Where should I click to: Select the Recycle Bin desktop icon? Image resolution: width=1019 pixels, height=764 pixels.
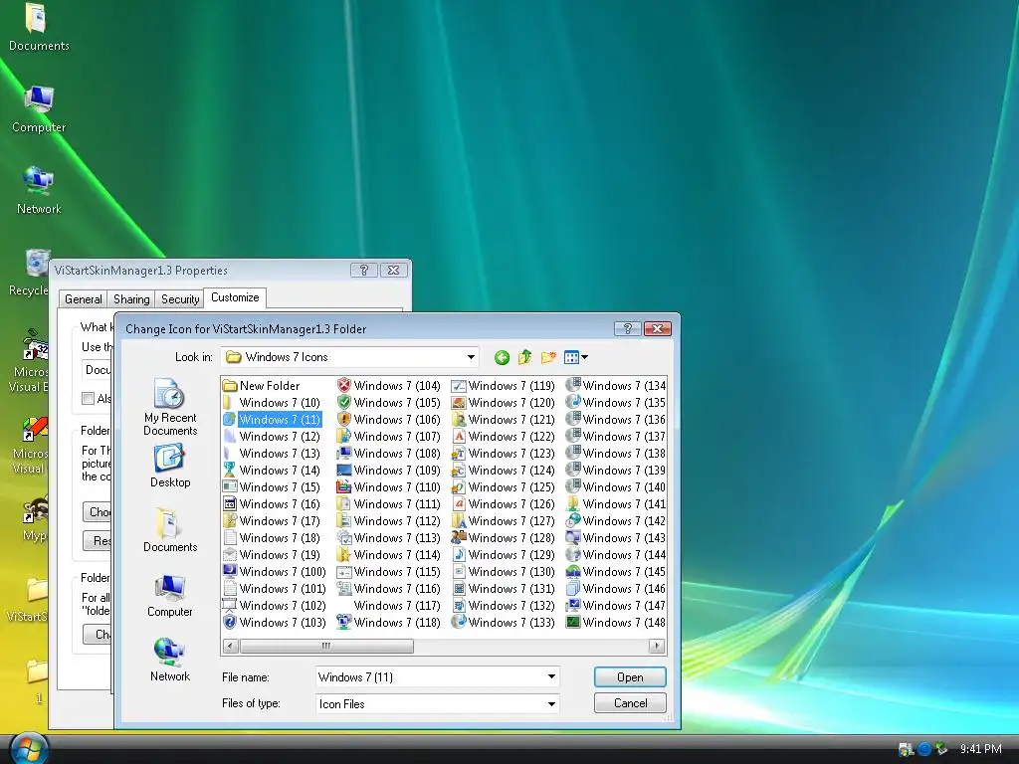(29, 273)
